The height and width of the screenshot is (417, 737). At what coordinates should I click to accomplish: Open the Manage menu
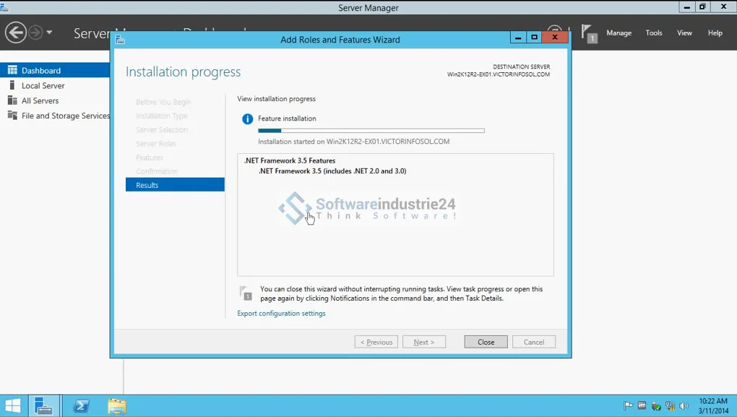619,33
